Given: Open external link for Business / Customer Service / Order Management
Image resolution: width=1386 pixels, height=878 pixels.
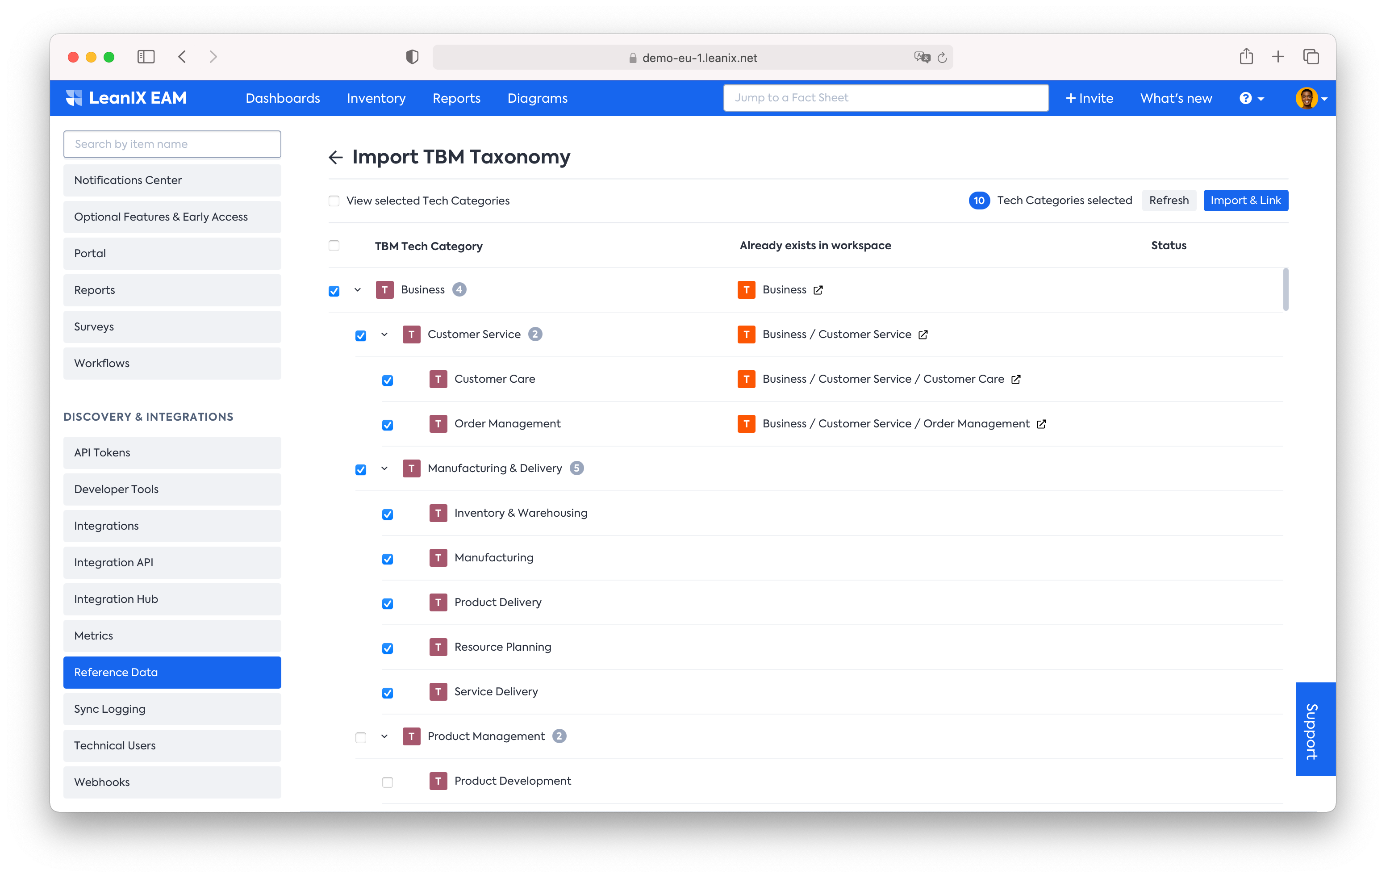Looking at the screenshot, I should [x=1041, y=424].
